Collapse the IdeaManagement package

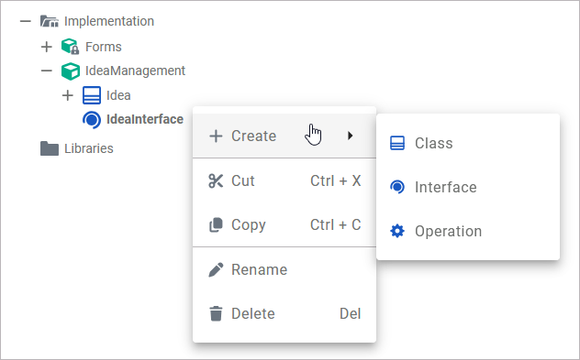pos(46,71)
